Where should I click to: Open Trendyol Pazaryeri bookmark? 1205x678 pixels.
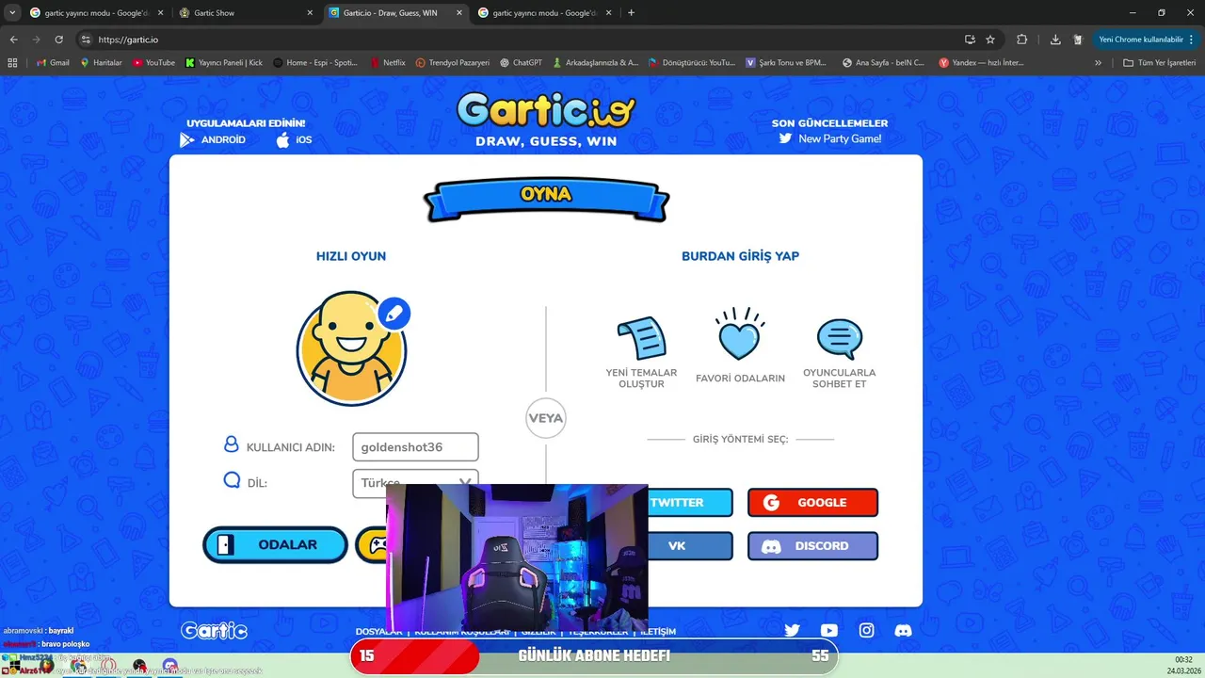click(452, 63)
